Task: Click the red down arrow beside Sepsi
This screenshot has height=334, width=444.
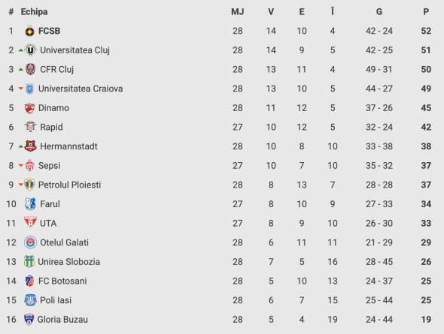Action: [20, 165]
